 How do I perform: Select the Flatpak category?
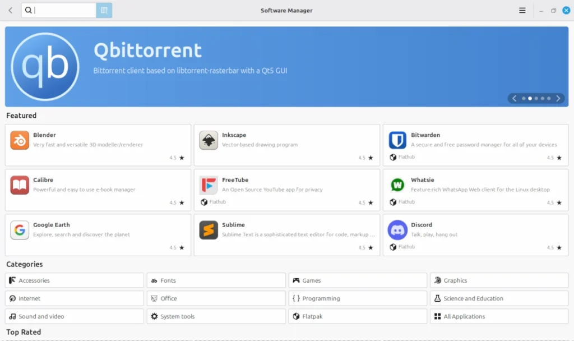pos(358,316)
